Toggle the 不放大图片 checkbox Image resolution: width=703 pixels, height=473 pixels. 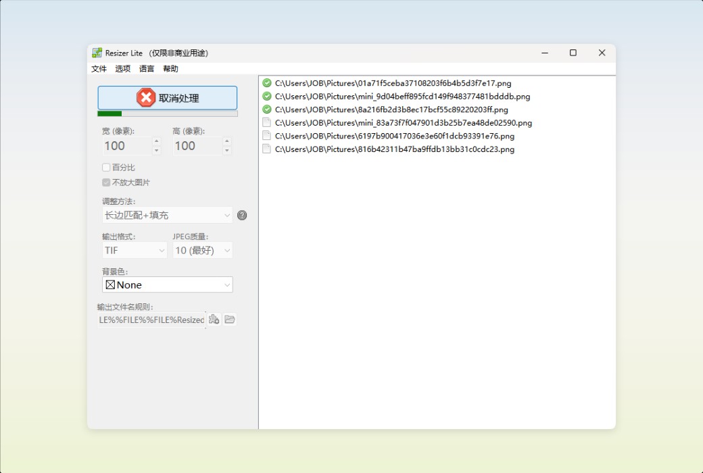(x=106, y=181)
